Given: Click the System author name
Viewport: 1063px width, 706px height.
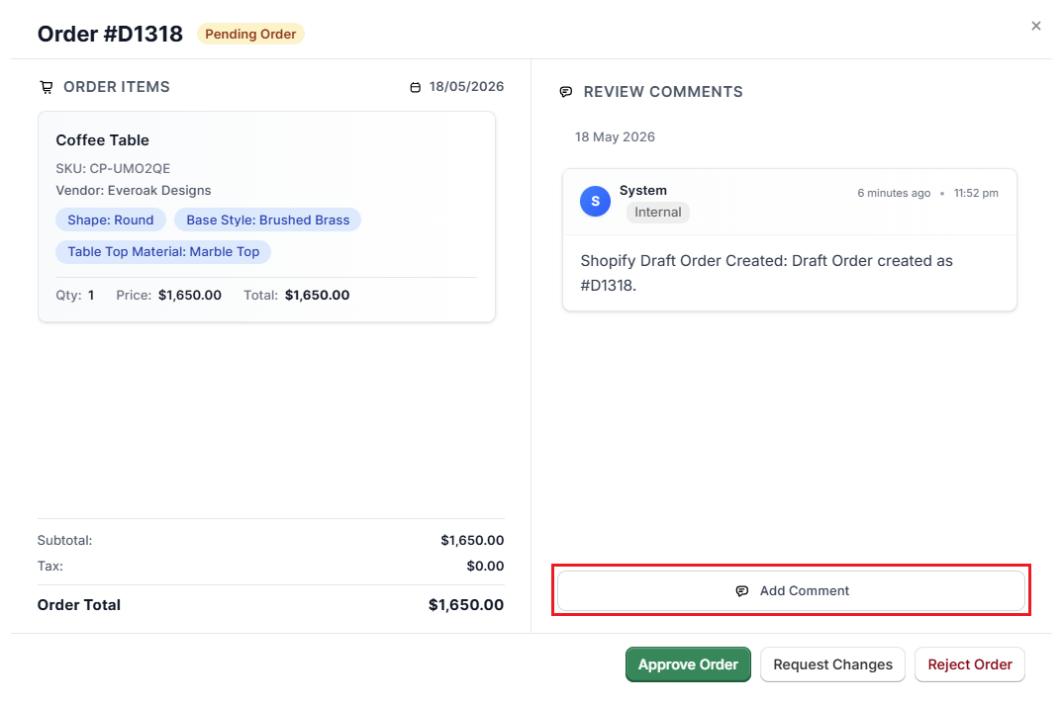Looking at the screenshot, I should [x=642, y=191].
